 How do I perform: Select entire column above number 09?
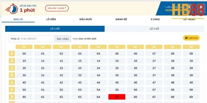pos(191,47)
